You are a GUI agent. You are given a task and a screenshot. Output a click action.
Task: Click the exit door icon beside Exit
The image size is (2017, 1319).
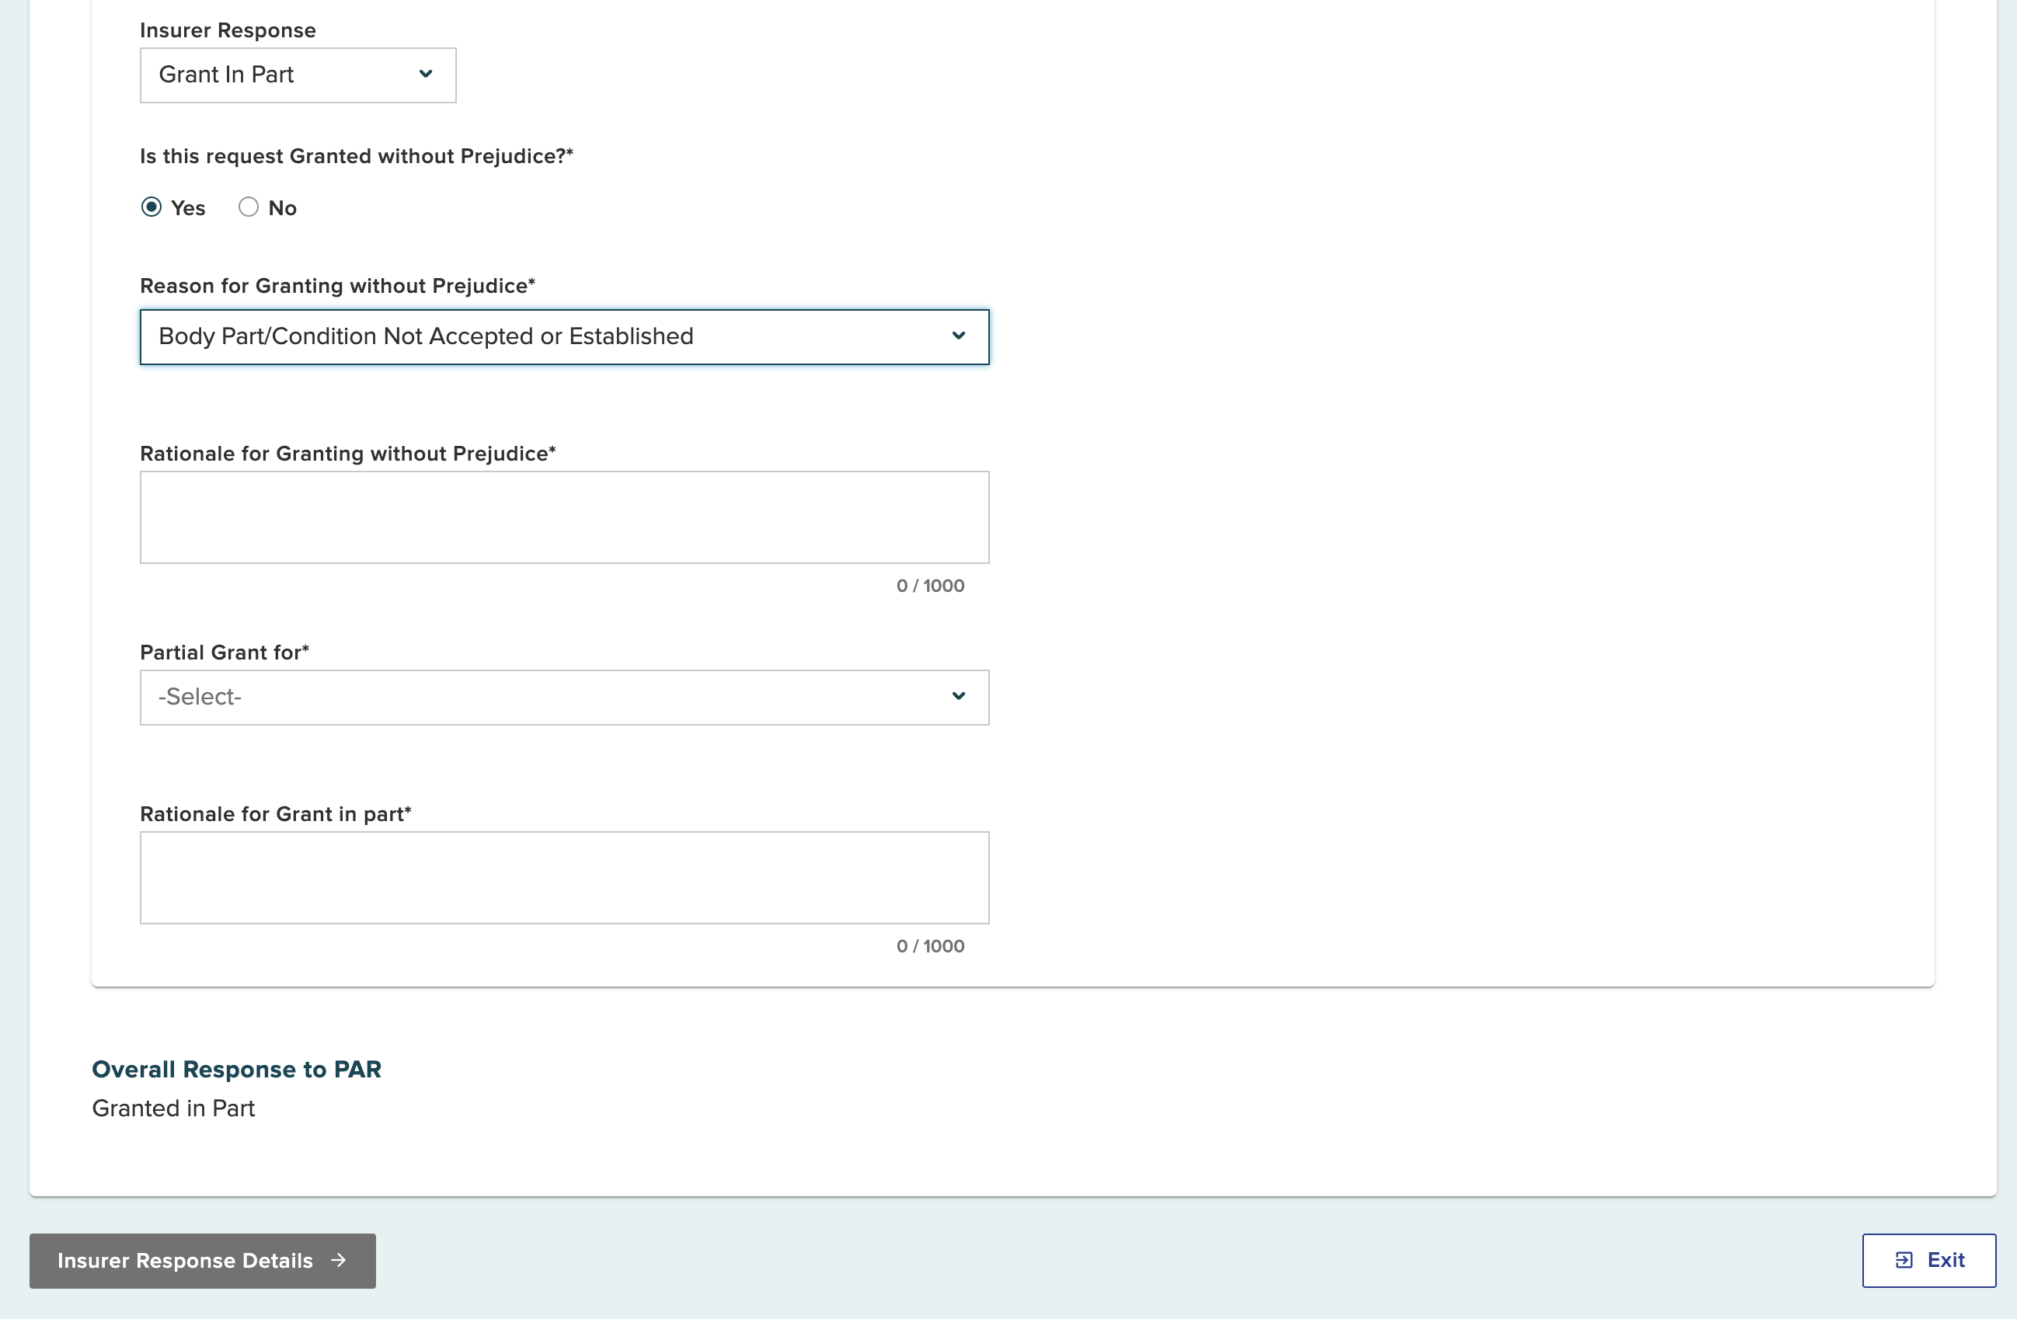click(x=1904, y=1260)
